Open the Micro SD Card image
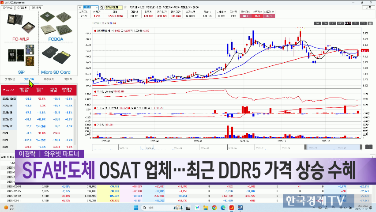The height and width of the screenshot is (212, 376). (56, 56)
